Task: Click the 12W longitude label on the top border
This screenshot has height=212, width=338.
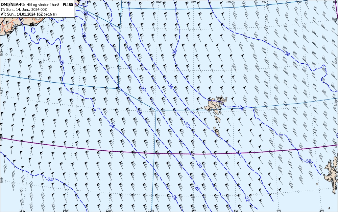Action: (x=123, y=2)
